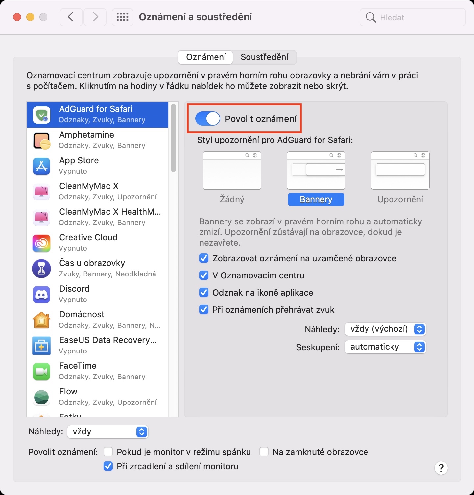Click the App Store icon
474x495 pixels.
click(x=41, y=166)
